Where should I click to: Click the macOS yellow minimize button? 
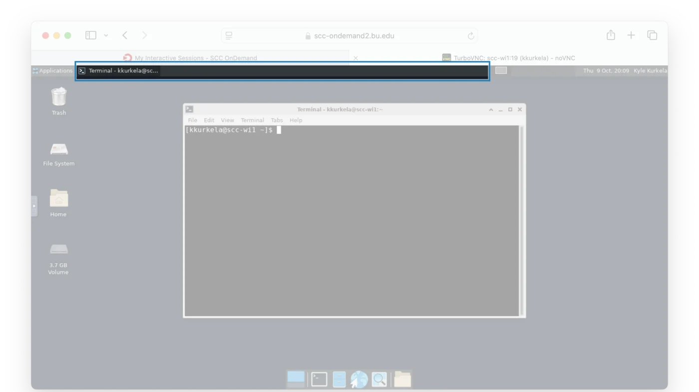pos(56,35)
